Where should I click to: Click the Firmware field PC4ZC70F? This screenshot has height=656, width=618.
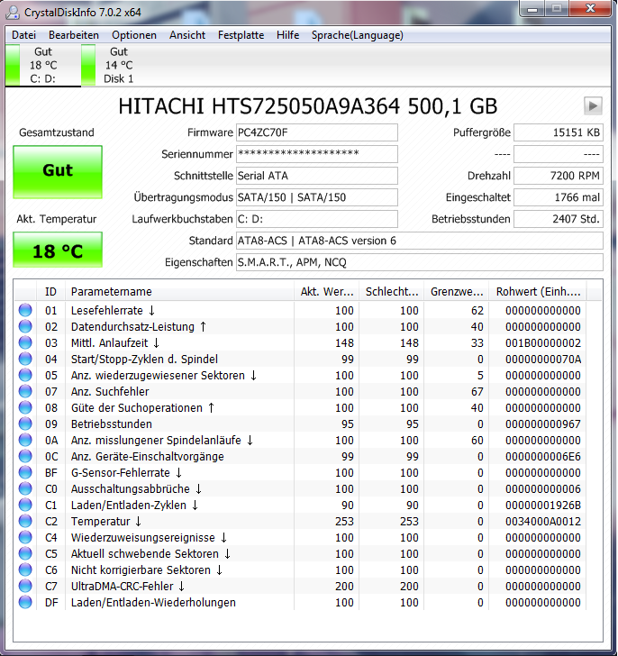click(317, 132)
